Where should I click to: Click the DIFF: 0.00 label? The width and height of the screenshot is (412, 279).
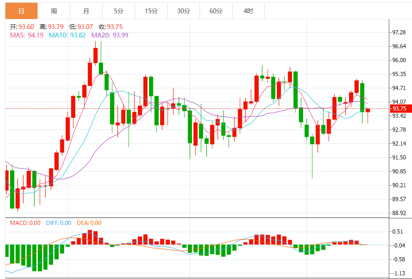point(59,223)
